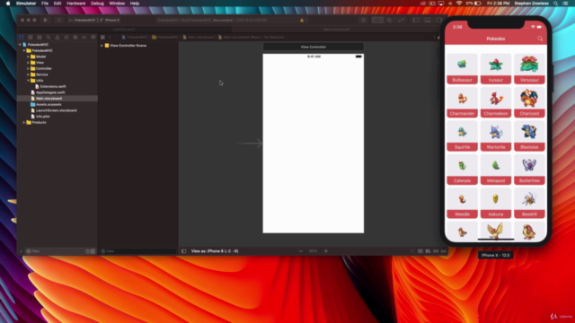Open the Help menu
The width and height of the screenshot is (575, 323).
pyautogui.click(x=135, y=4)
